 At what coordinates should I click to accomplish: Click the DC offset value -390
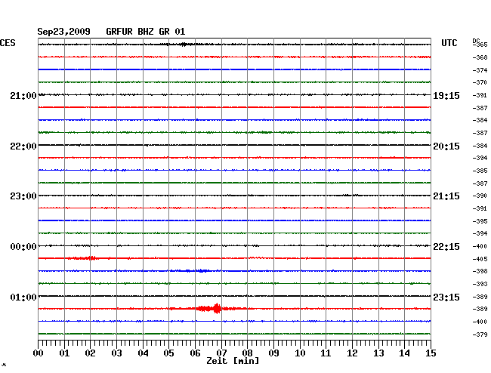tap(480, 196)
